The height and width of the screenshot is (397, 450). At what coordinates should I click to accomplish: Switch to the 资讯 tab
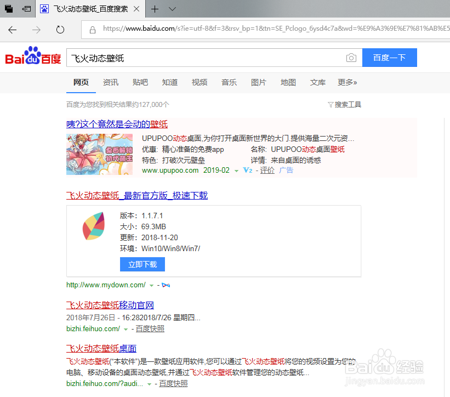coord(111,82)
